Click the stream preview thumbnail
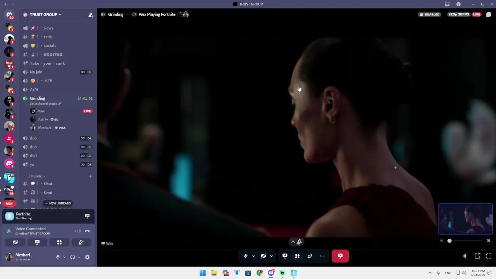This screenshot has width=496, height=279. (465, 219)
